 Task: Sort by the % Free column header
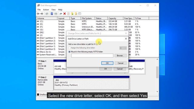[x=142, y=18]
